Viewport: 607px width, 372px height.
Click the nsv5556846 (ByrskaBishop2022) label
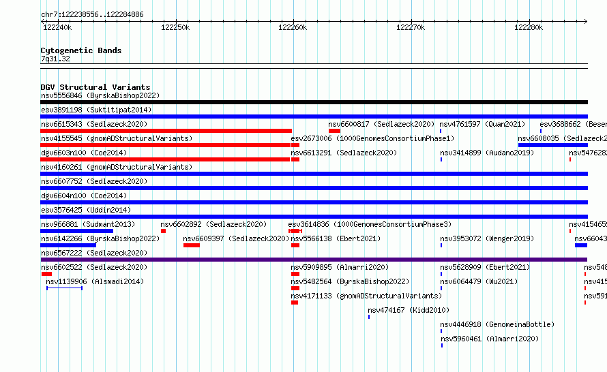(100, 95)
